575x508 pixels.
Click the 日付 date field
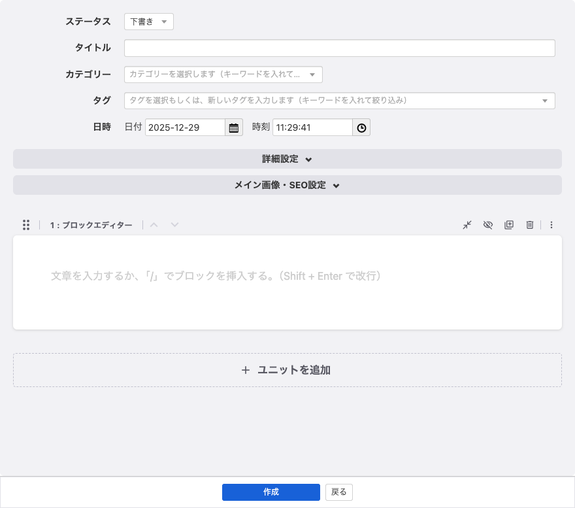pyautogui.click(x=185, y=127)
